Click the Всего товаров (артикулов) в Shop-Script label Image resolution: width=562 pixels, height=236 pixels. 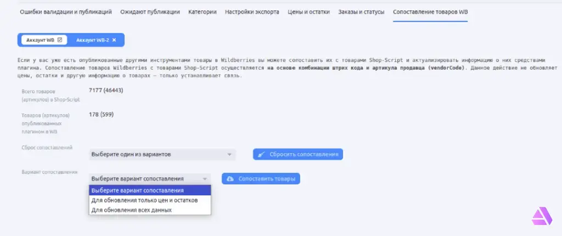(x=50, y=95)
